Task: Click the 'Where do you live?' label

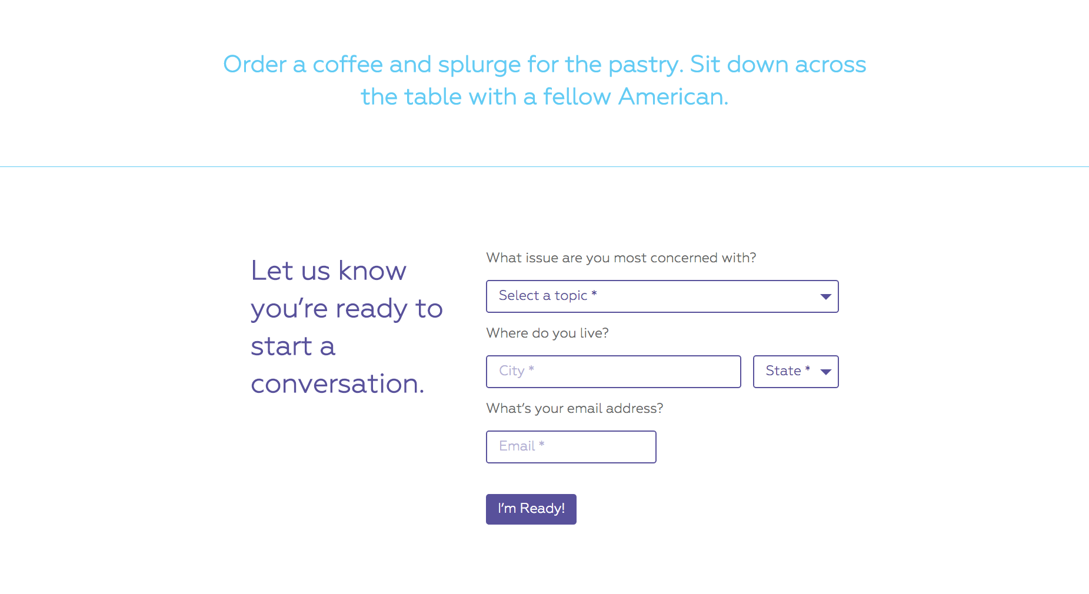Action: tap(547, 333)
